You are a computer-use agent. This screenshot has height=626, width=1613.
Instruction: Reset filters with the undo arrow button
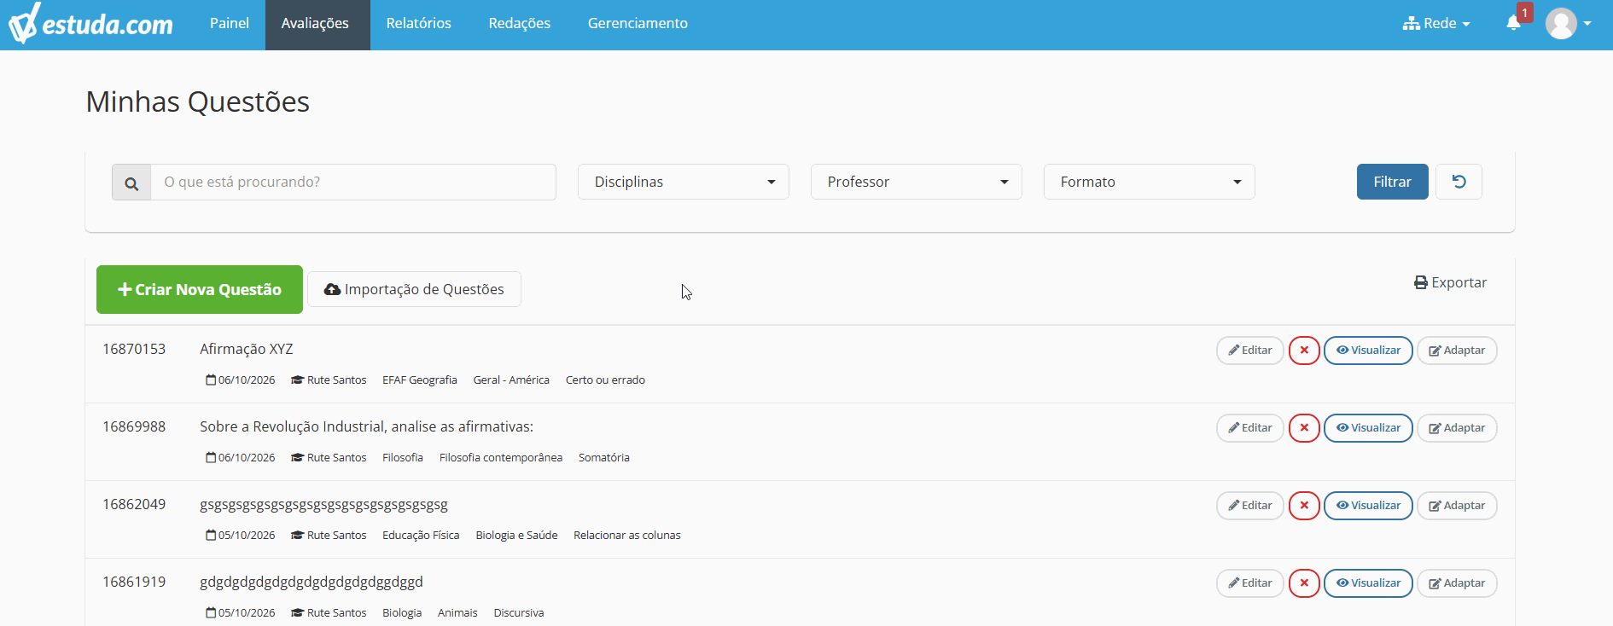click(x=1459, y=182)
